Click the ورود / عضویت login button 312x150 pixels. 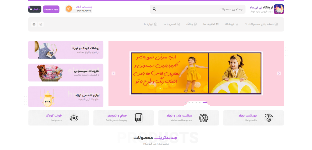point(51,9)
